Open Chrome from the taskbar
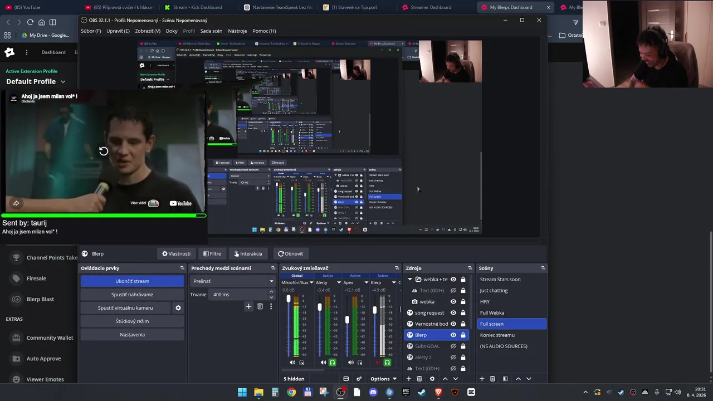Viewport: 713px width, 401px height. click(x=291, y=392)
